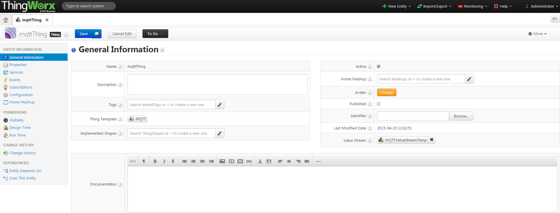
Task: Go to the Home tab icon
Action: (6, 20)
